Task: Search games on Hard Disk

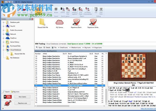Action: point(68,11)
